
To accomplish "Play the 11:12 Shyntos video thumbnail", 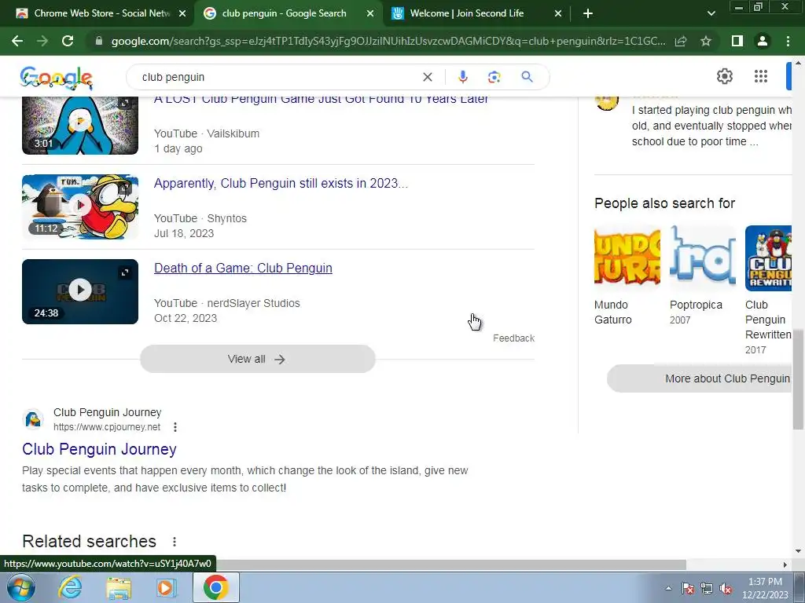I will (80, 206).
